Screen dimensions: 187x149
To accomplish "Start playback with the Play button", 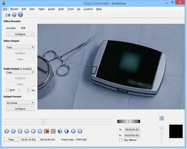I will click(7, 131).
